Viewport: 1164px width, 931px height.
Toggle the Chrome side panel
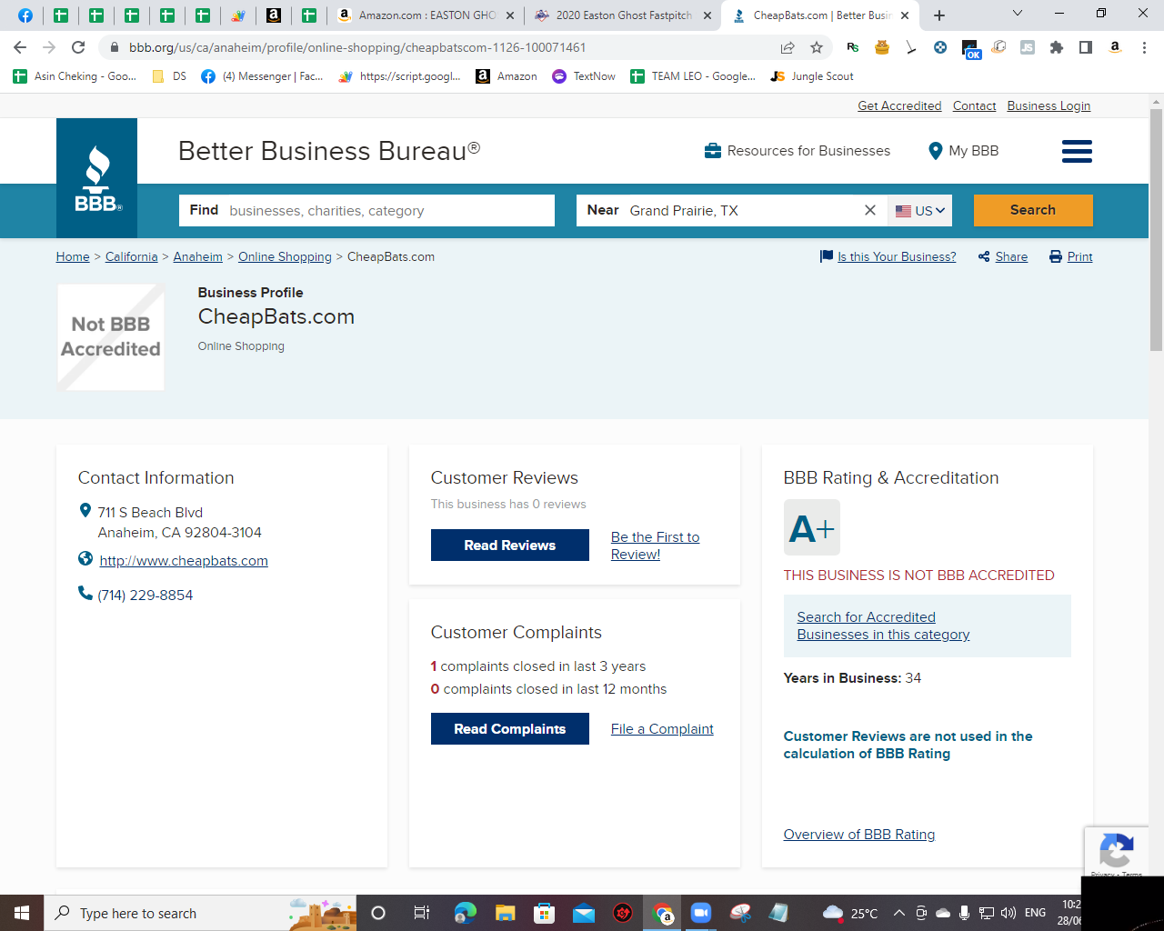tap(1086, 47)
